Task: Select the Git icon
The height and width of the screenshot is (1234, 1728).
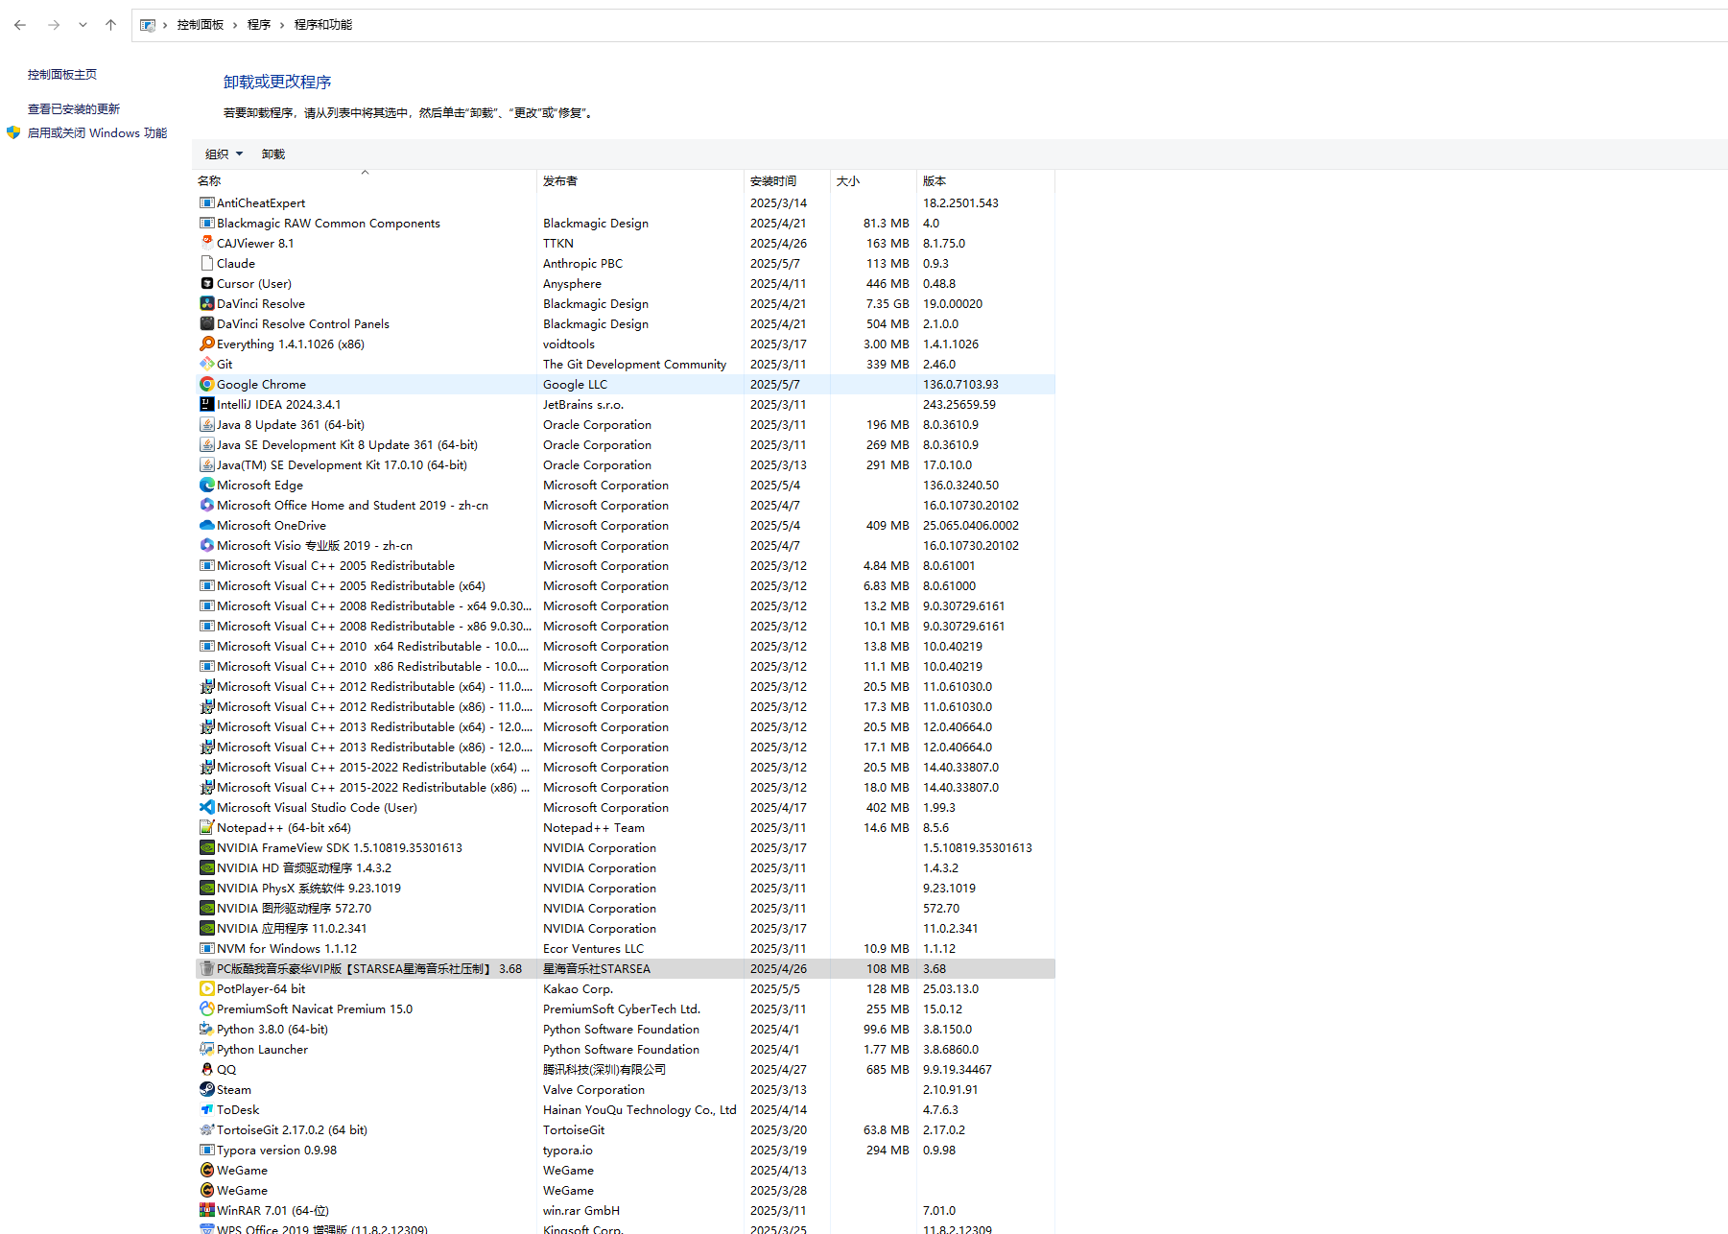Action: pyautogui.click(x=206, y=364)
